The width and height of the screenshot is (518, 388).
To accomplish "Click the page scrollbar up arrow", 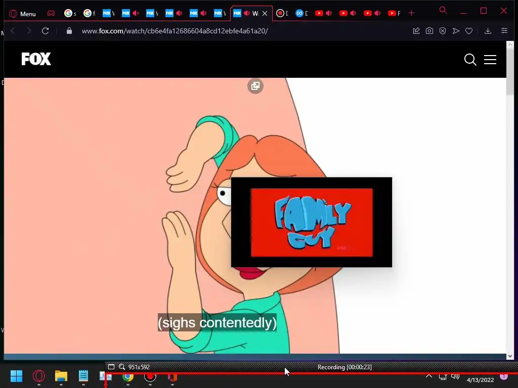I will (510, 44).
